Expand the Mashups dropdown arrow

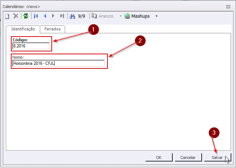click(156, 16)
